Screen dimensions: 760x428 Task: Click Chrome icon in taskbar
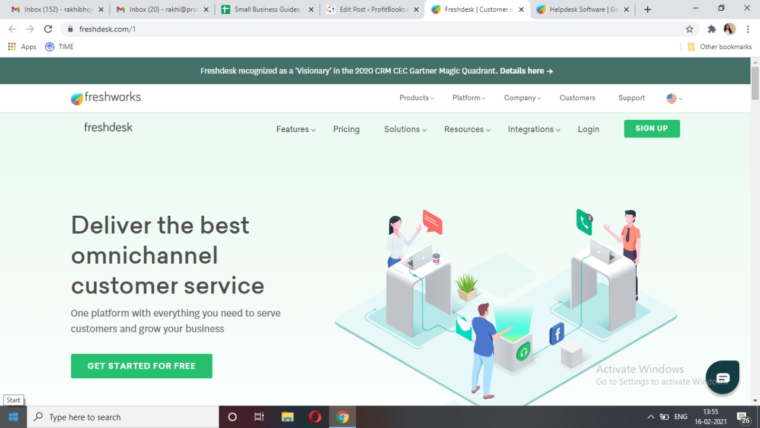click(x=343, y=417)
